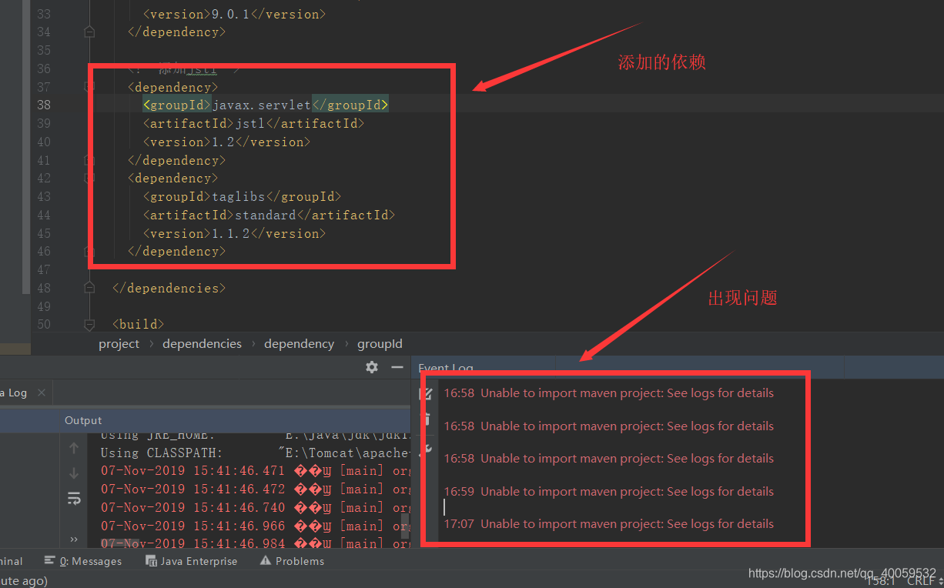944x588 pixels.
Task: Click the Event Log edit/mark-read icon
Action: point(424,394)
